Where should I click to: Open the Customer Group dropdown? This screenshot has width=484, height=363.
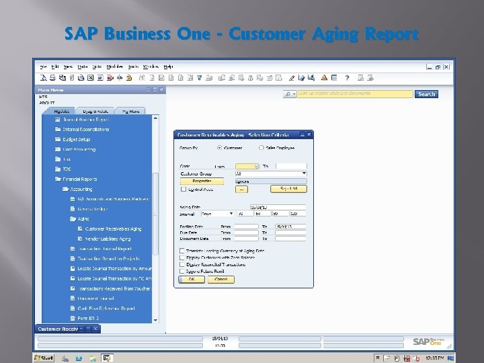coord(304,174)
